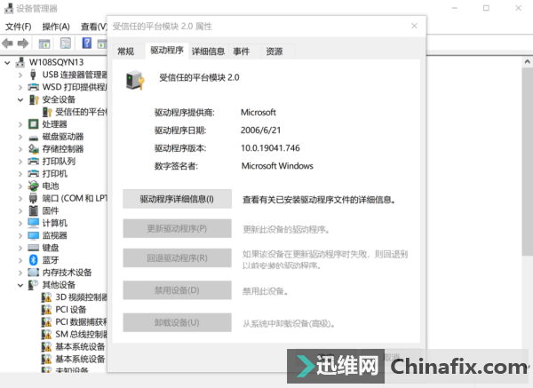The image size is (533, 388).
Task: Click the other devices category icon
Action: [34, 285]
